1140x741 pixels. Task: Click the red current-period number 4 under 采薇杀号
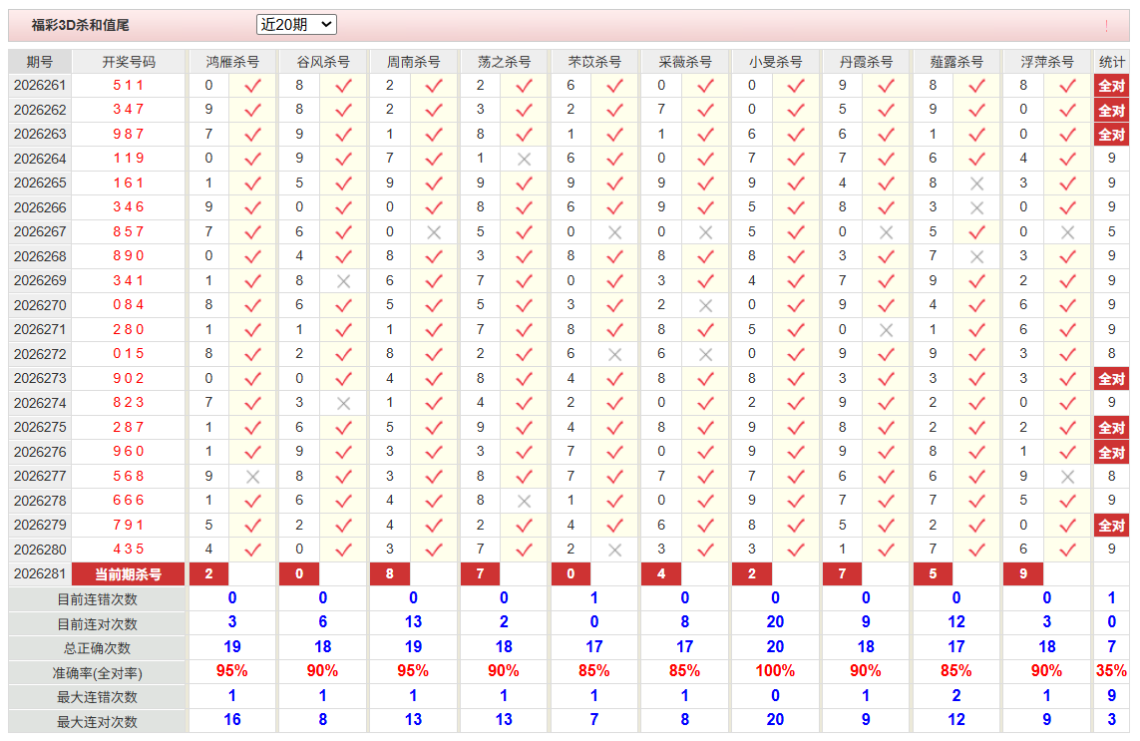pos(661,573)
